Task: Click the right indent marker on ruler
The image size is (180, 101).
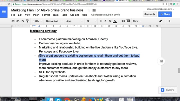Action: (x=143, y=26)
